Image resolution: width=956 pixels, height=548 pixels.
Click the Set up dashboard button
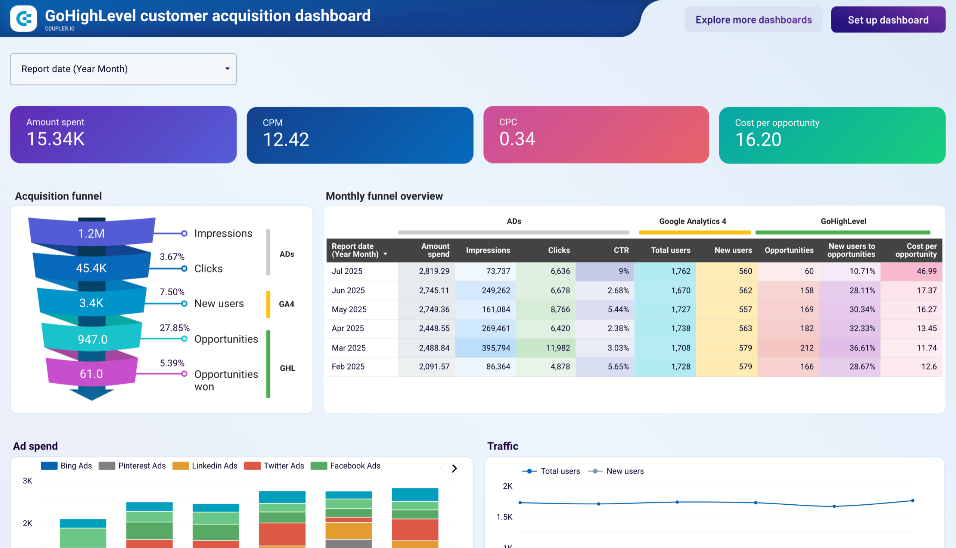coord(888,19)
